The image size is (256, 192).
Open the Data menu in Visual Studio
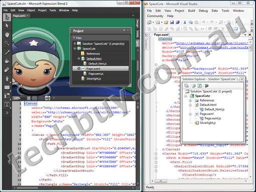click(214, 10)
